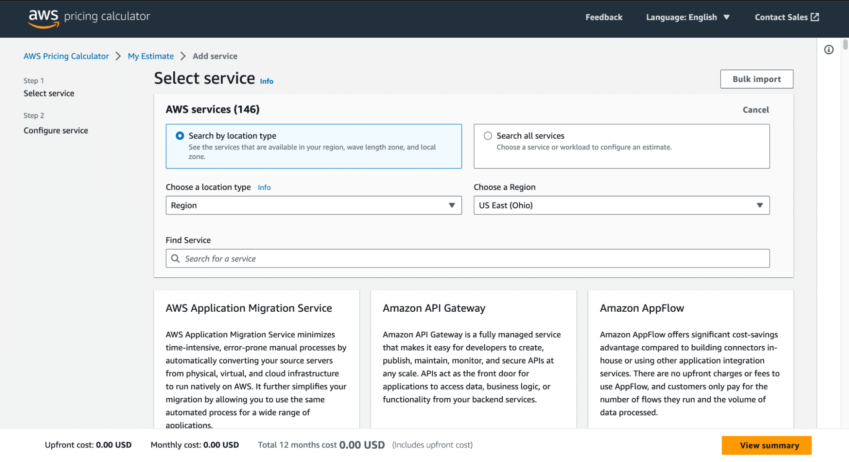Screen dimensions: 849x462
Task: Select Search by location type radio
Action: click(180, 136)
